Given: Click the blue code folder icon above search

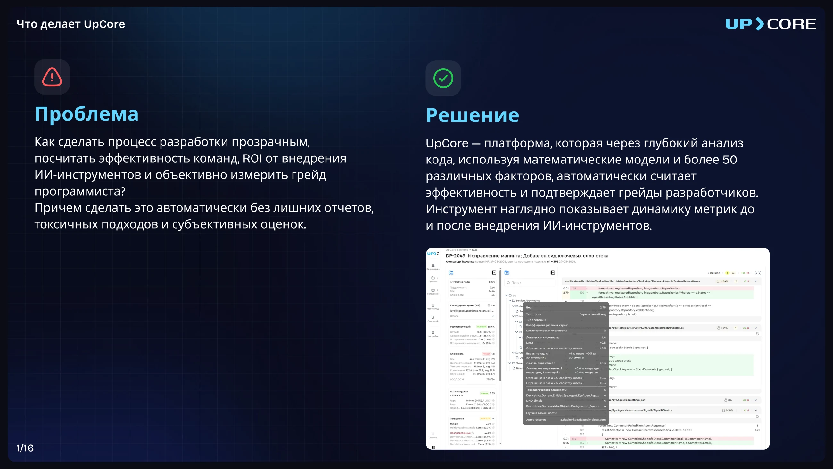Looking at the screenshot, I should [507, 272].
